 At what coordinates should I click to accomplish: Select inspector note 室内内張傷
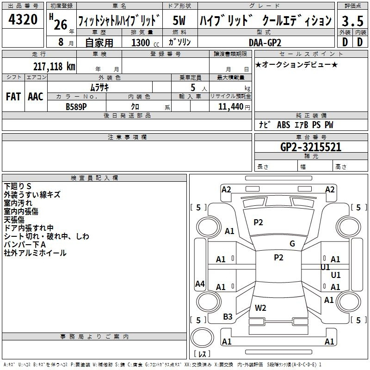(x=21, y=211)
